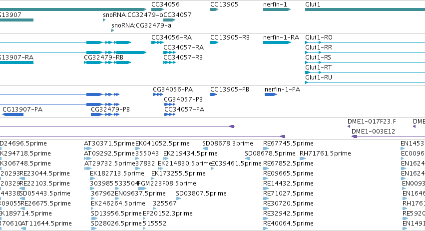The height and width of the screenshot is (231, 425).
Task: Select the CG34057-RB transcript label
Action: (x=183, y=57)
